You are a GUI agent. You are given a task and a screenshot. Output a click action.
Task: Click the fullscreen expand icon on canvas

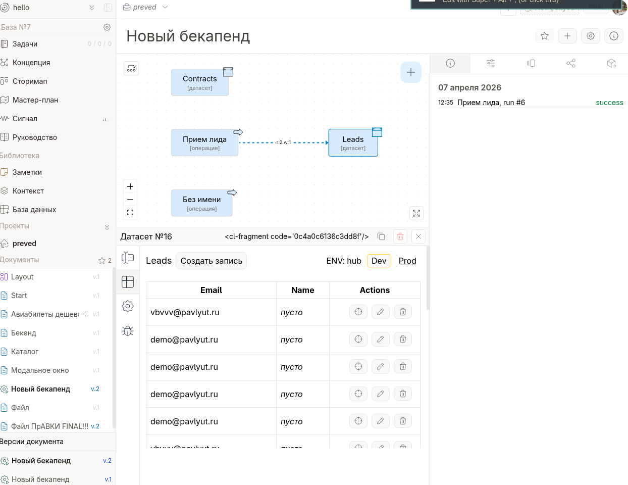coord(416,213)
